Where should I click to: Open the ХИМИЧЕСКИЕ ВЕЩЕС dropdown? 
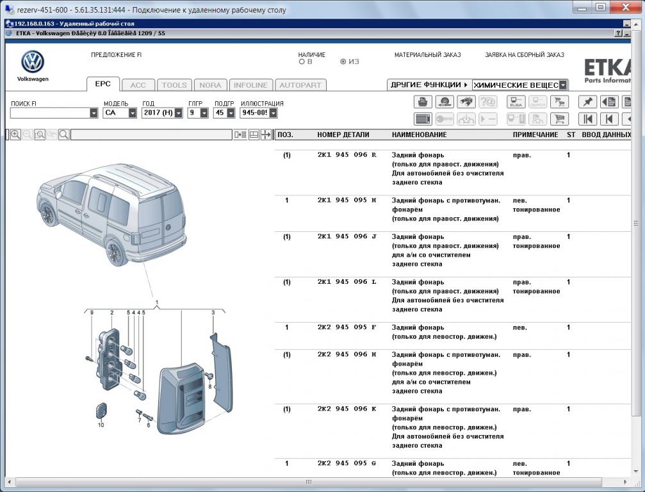pos(563,85)
